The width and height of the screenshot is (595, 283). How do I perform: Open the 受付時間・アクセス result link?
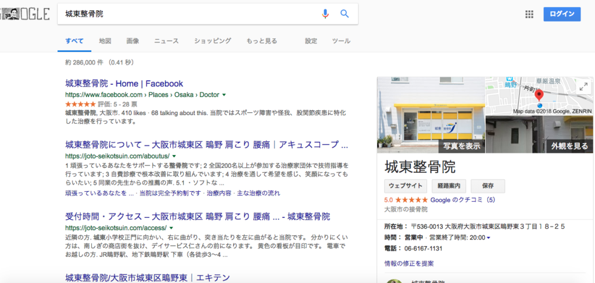tap(198, 217)
